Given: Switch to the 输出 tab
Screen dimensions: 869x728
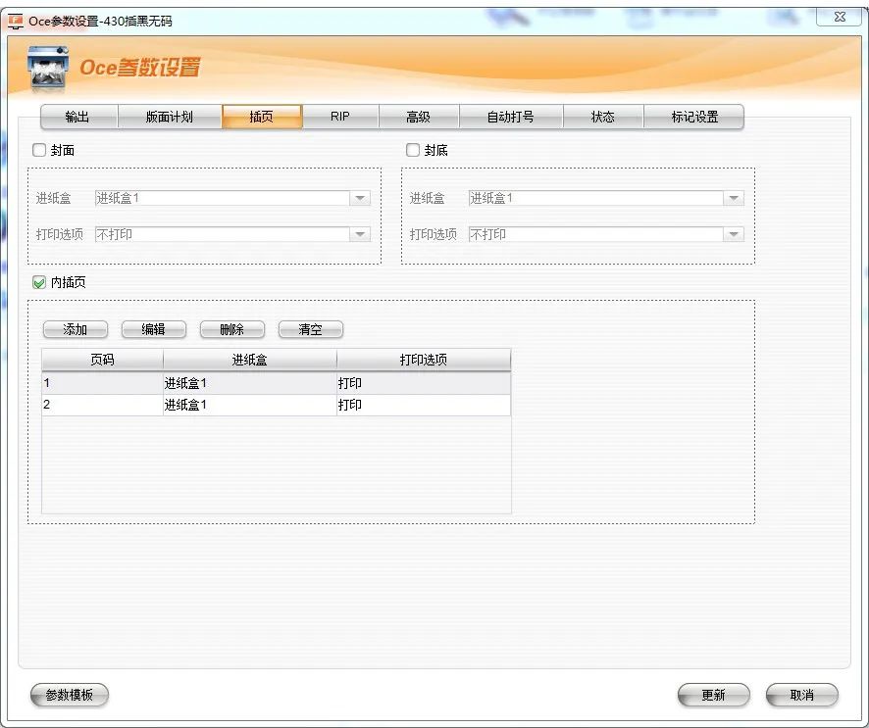Looking at the screenshot, I should tap(78, 117).
